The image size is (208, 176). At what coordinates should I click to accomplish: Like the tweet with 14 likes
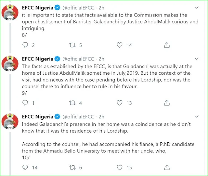click(x=120, y=45)
